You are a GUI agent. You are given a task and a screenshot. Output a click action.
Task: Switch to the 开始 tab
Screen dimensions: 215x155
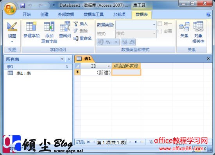(27, 14)
